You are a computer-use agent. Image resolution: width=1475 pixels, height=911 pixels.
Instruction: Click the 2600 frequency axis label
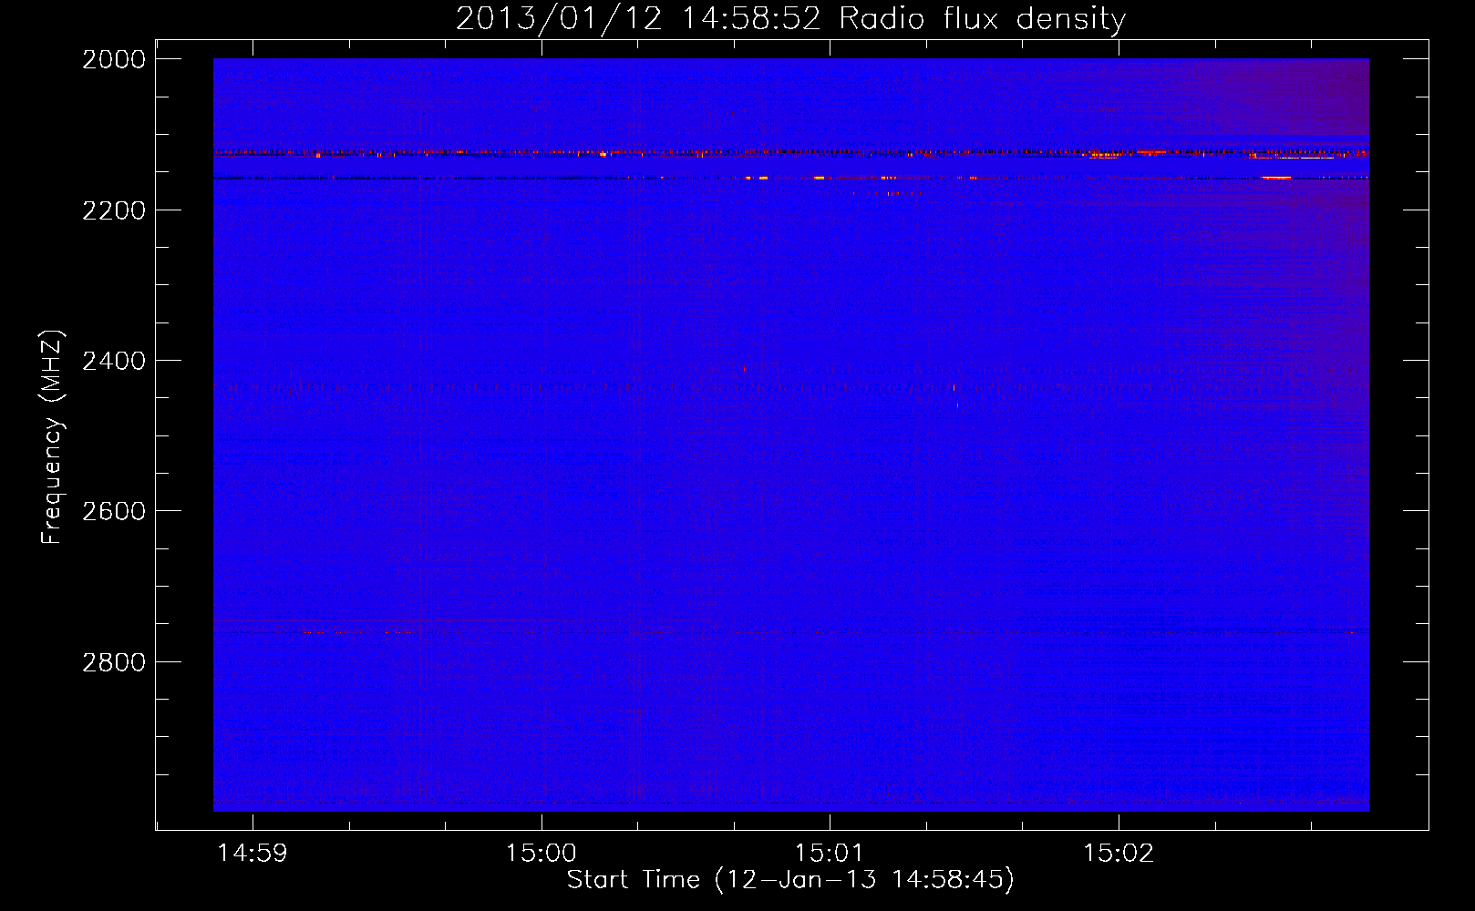(x=114, y=511)
